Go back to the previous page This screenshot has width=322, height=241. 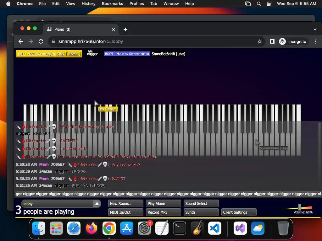tap(20, 41)
